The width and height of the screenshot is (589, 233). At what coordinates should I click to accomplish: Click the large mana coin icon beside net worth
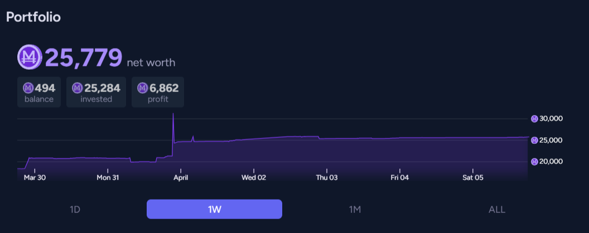(x=30, y=57)
